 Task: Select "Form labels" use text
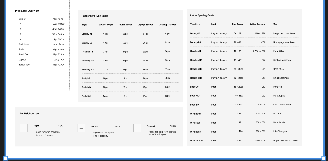click(x=279, y=122)
